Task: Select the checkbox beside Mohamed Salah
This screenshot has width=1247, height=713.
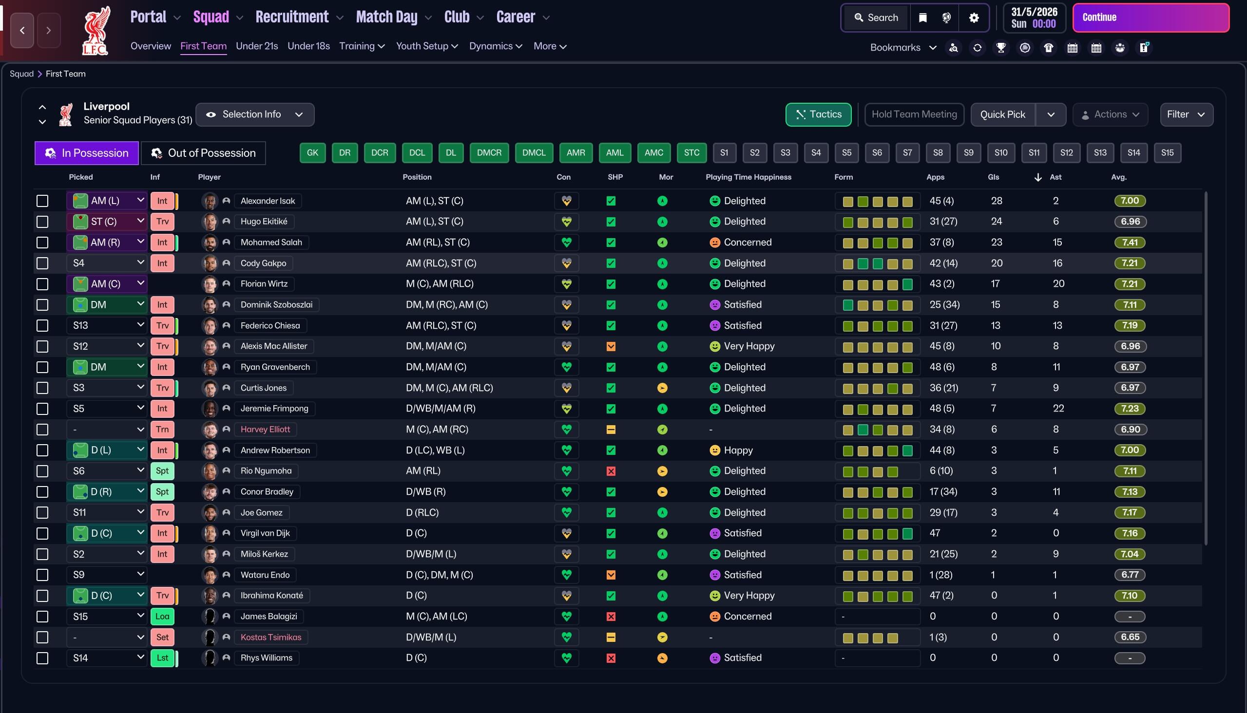Action: 42,243
